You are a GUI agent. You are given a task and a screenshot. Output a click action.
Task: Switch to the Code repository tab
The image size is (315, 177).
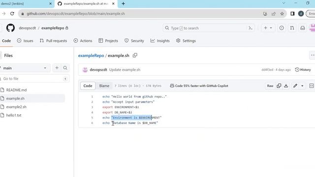pyautogui.click(x=6, y=41)
